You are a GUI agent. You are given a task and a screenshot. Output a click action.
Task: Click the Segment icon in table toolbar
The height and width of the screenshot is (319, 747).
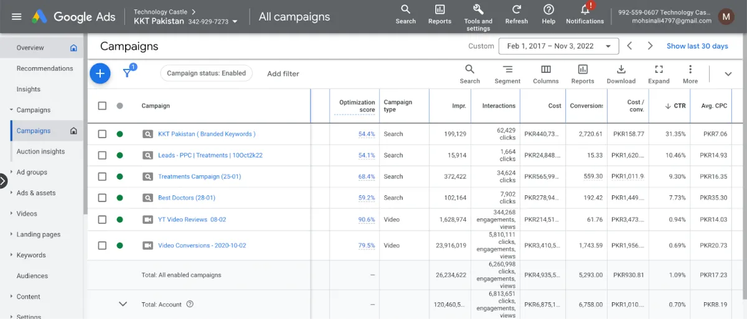[x=507, y=70]
